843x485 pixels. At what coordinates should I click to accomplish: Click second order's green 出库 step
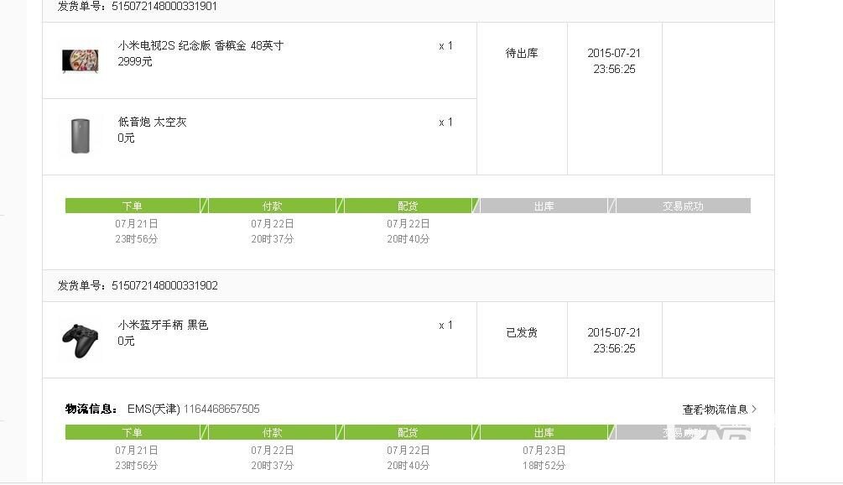click(x=544, y=432)
